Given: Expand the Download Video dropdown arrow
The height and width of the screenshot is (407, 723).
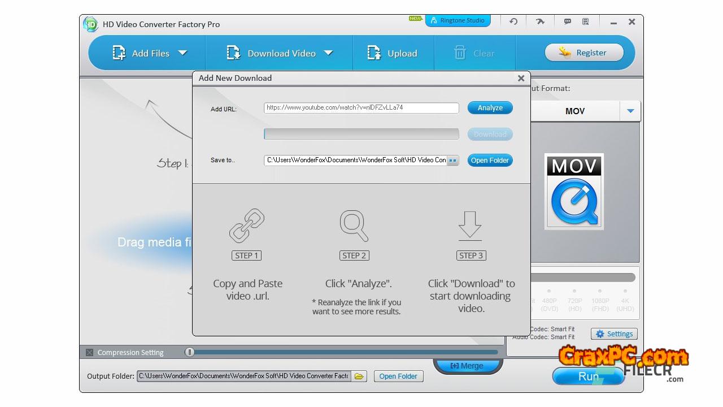Looking at the screenshot, I should pyautogui.click(x=328, y=53).
